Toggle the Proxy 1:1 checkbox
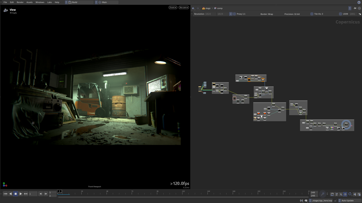This screenshot has height=203, width=362. [x=234, y=14]
